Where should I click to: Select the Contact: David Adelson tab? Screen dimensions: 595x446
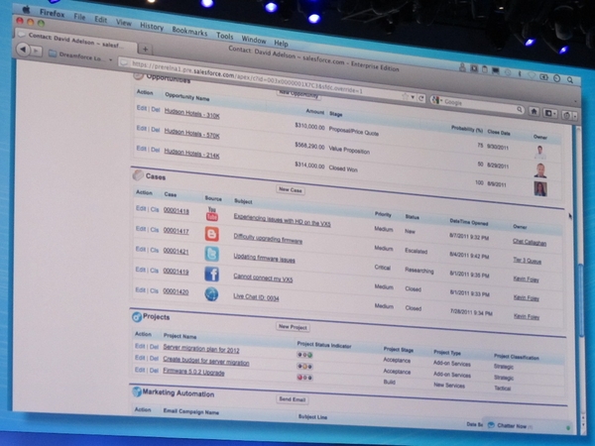(x=76, y=41)
